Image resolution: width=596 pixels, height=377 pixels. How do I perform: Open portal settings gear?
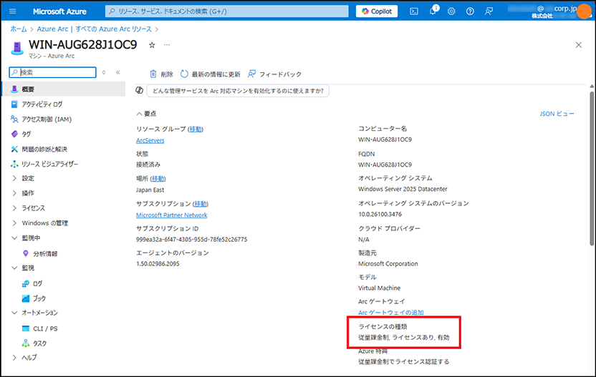click(451, 11)
